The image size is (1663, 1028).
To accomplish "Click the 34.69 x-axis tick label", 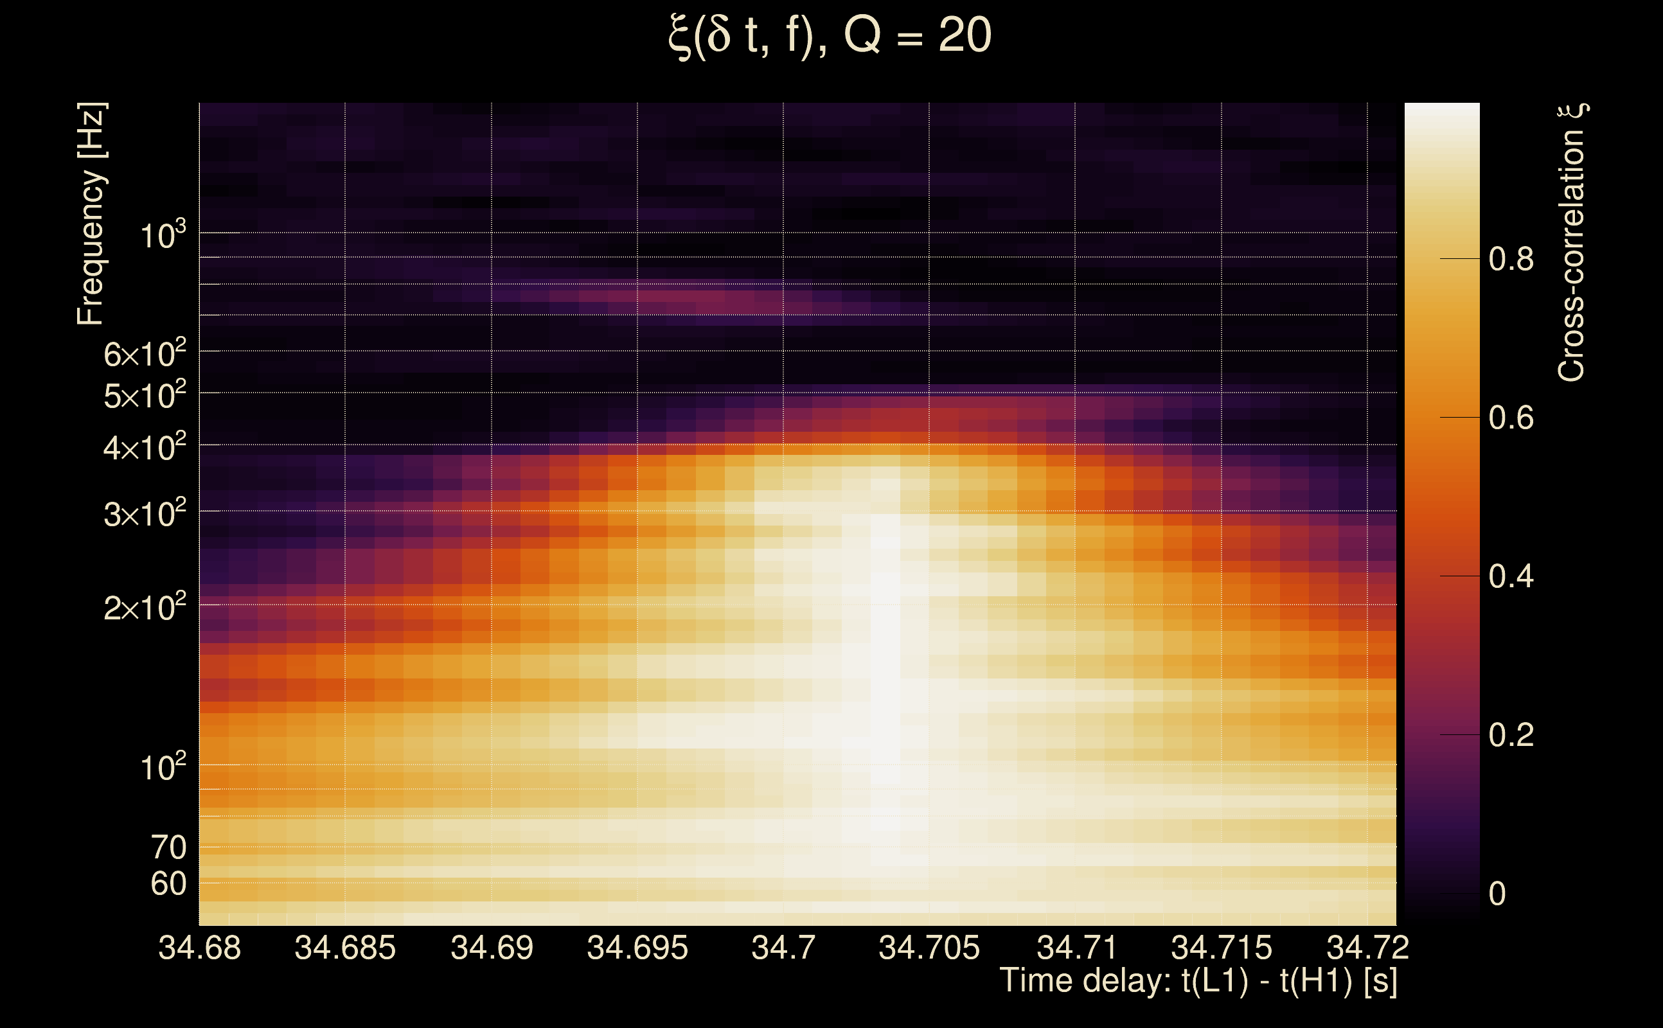I will pyautogui.click(x=492, y=948).
